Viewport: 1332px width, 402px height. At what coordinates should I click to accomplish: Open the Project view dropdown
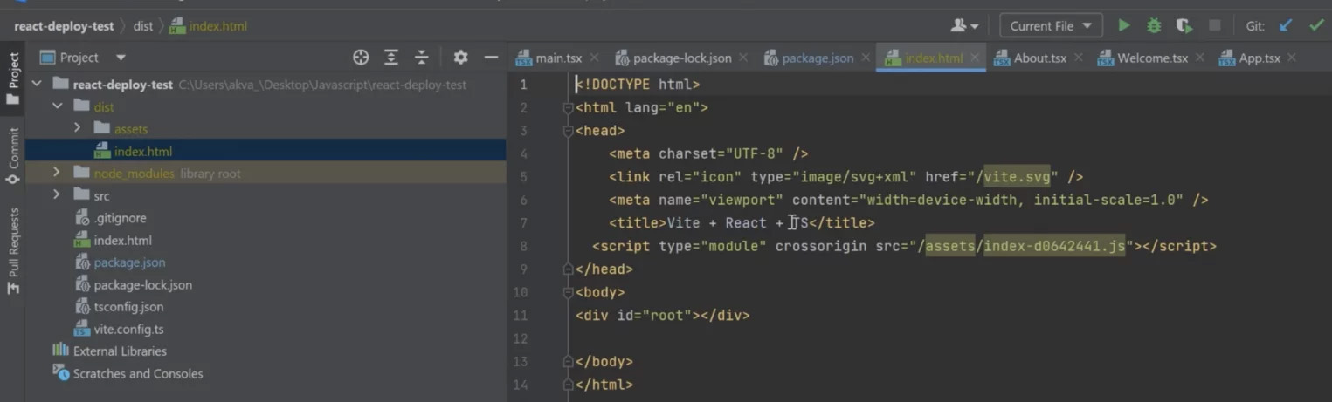click(121, 58)
